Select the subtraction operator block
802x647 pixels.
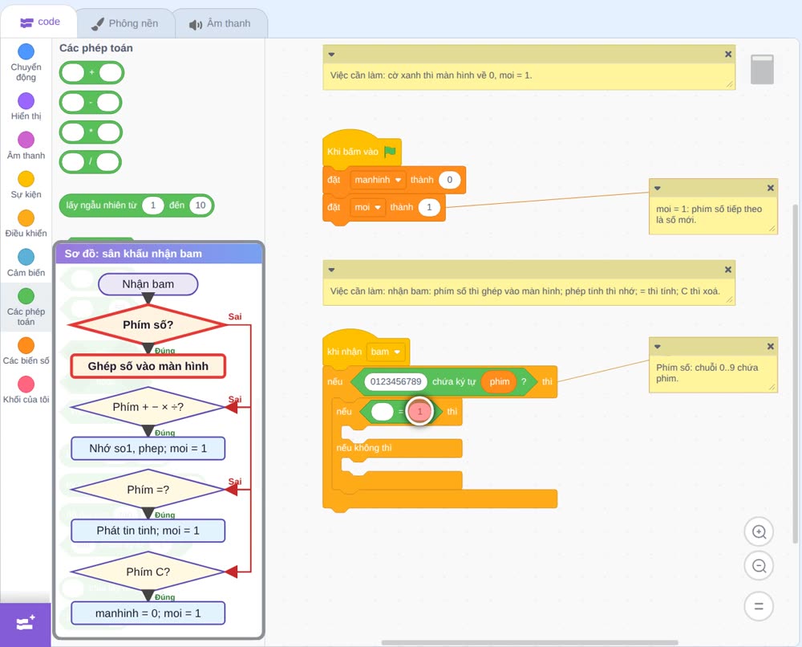click(x=91, y=103)
